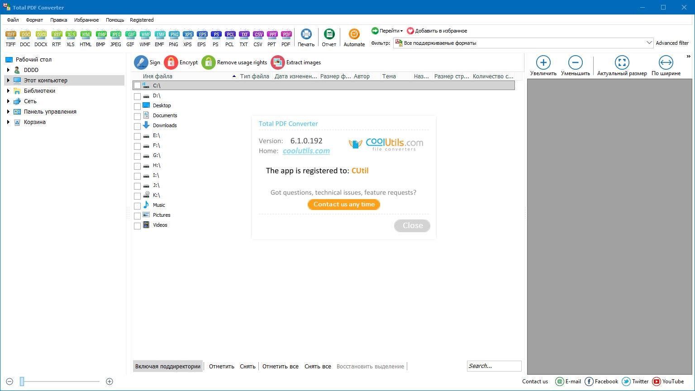
Task: Check the Downloads folder checkbox
Action: [x=137, y=126]
